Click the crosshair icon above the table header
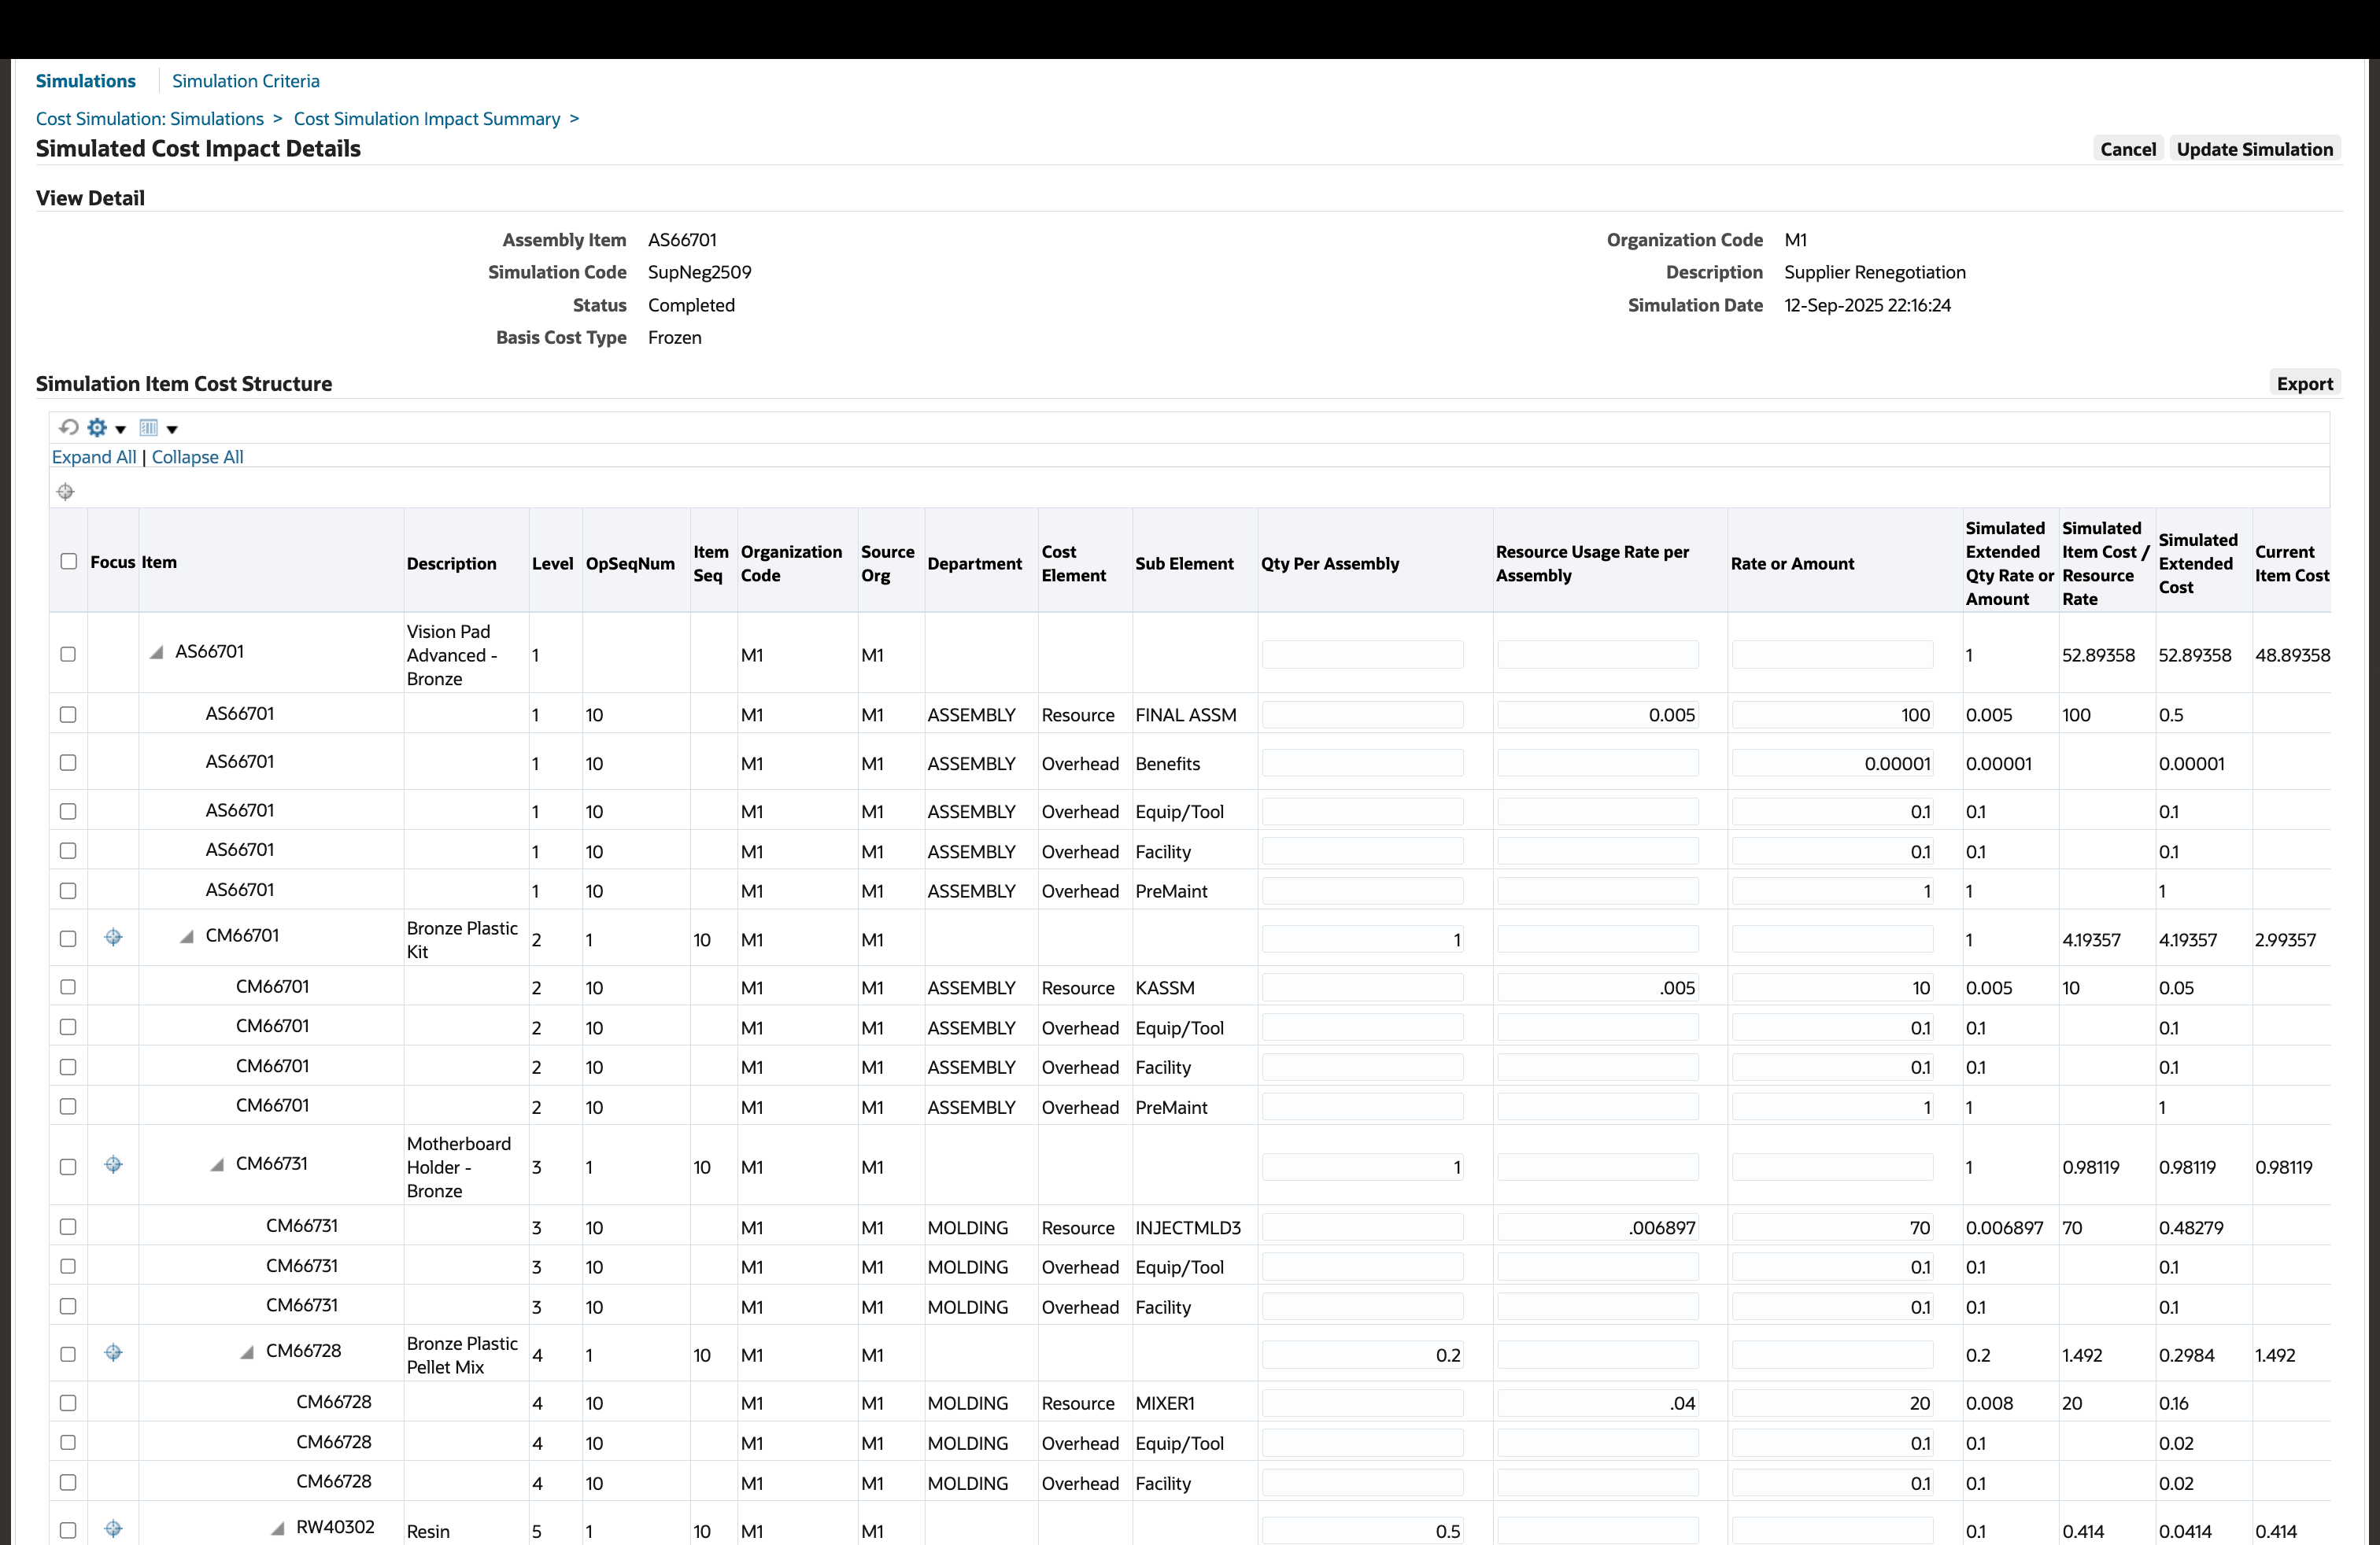The width and height of the screenshot is (2380, 1545). point(65,492)
